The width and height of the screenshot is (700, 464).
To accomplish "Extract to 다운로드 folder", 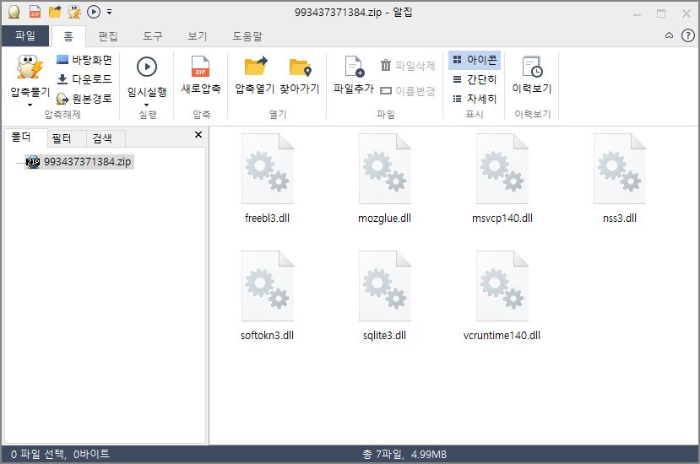I will (84, 79).
